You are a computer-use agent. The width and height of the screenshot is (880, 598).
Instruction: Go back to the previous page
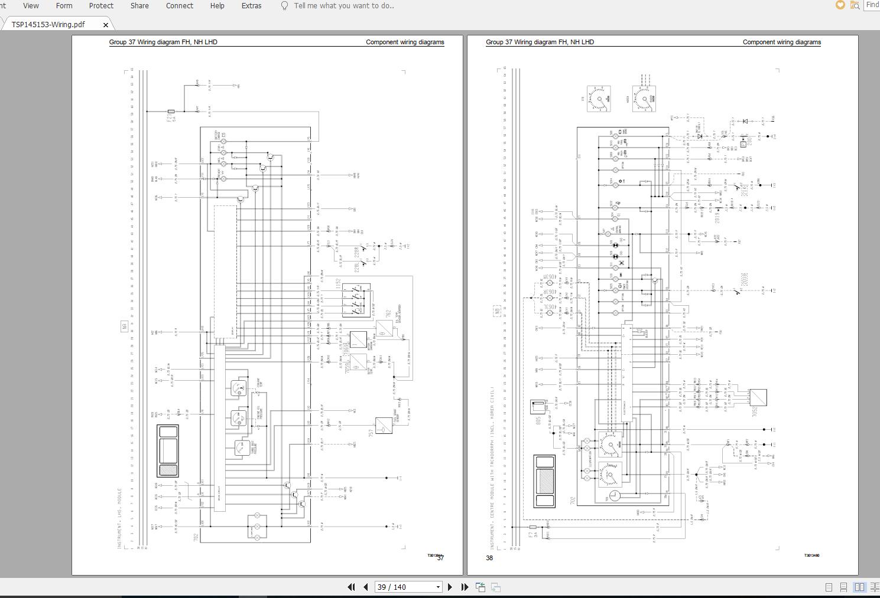point(366,587)
